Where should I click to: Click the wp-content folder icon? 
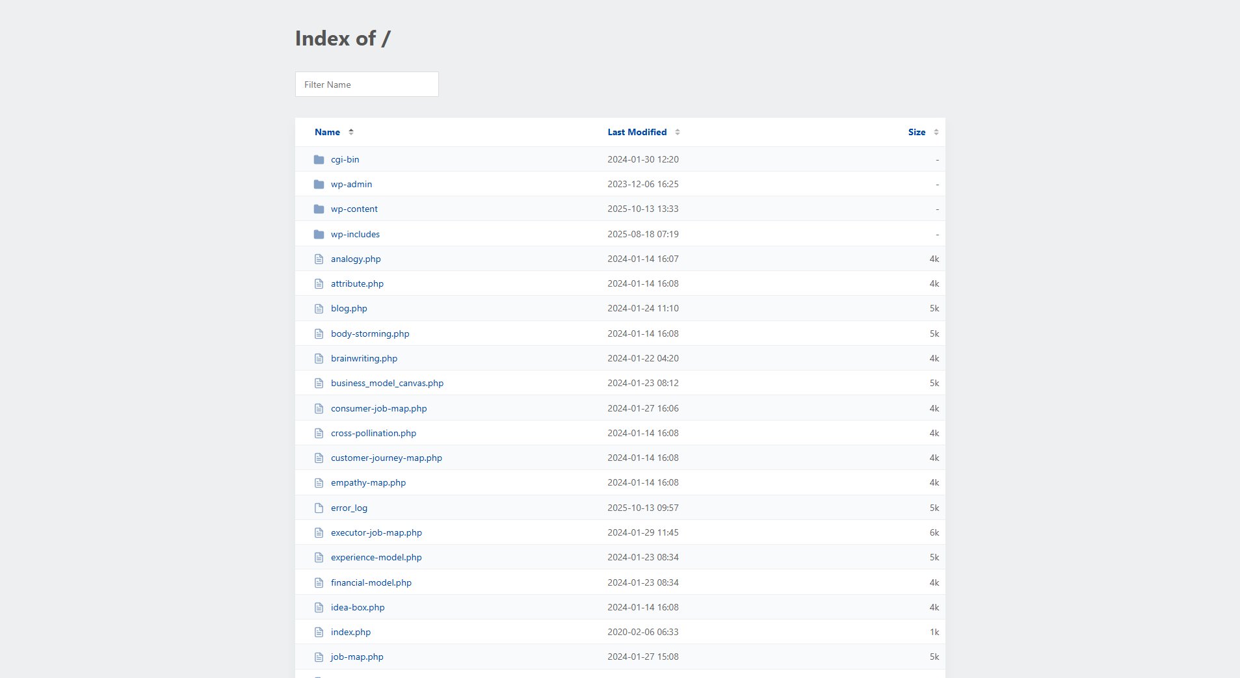319,209
